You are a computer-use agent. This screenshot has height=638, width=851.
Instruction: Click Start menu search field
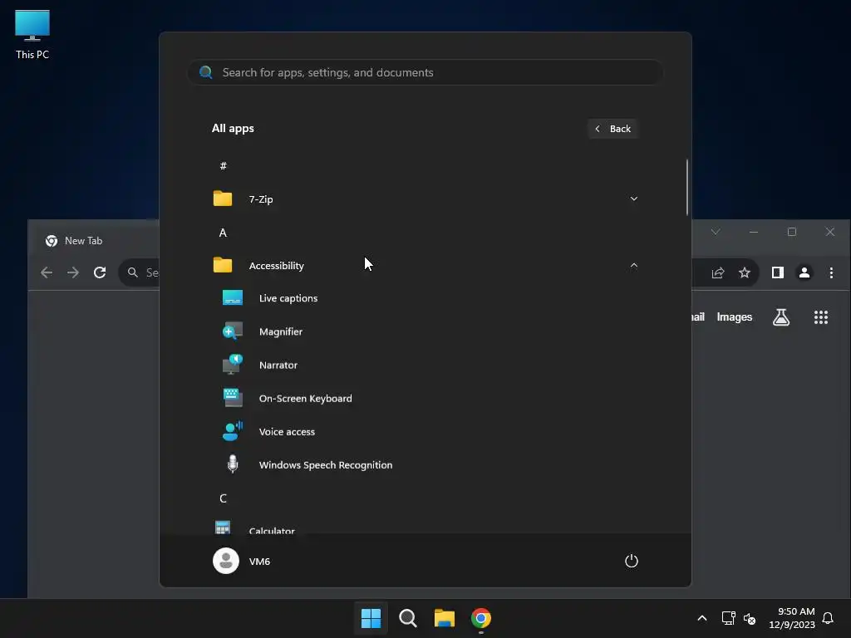pyautogui.click(x=425, y=72)
